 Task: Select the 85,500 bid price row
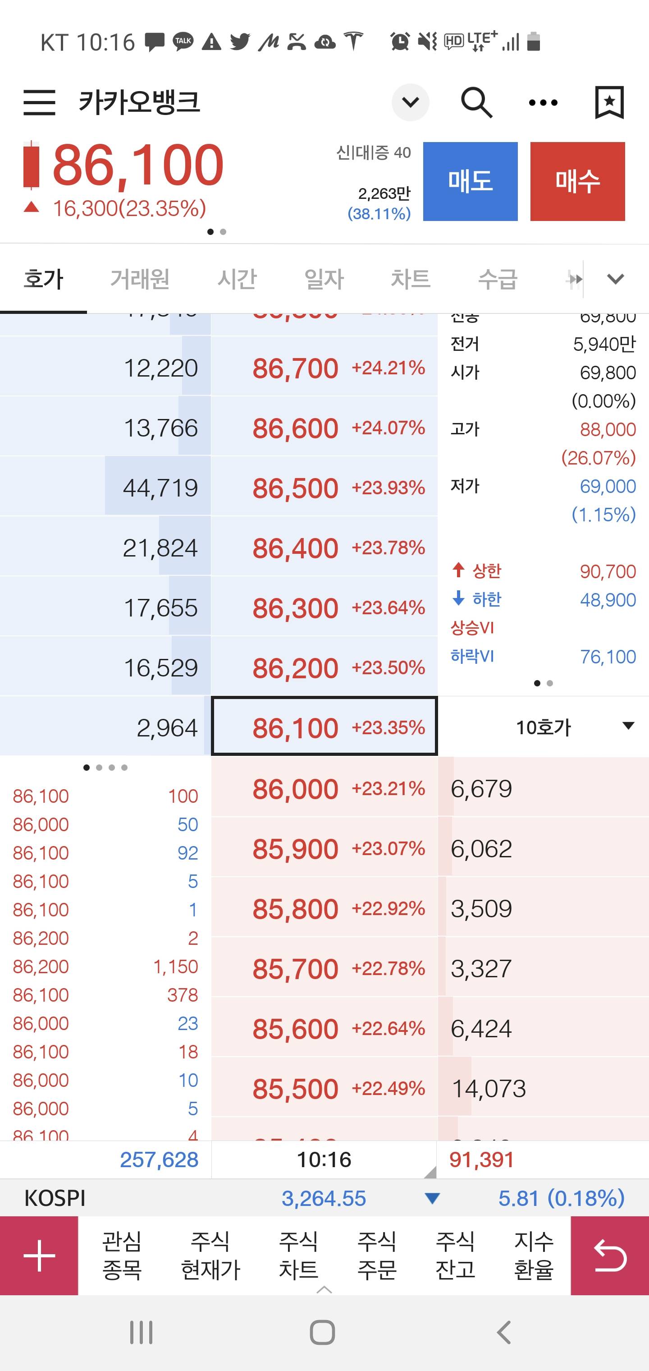tap(324, 1088)
